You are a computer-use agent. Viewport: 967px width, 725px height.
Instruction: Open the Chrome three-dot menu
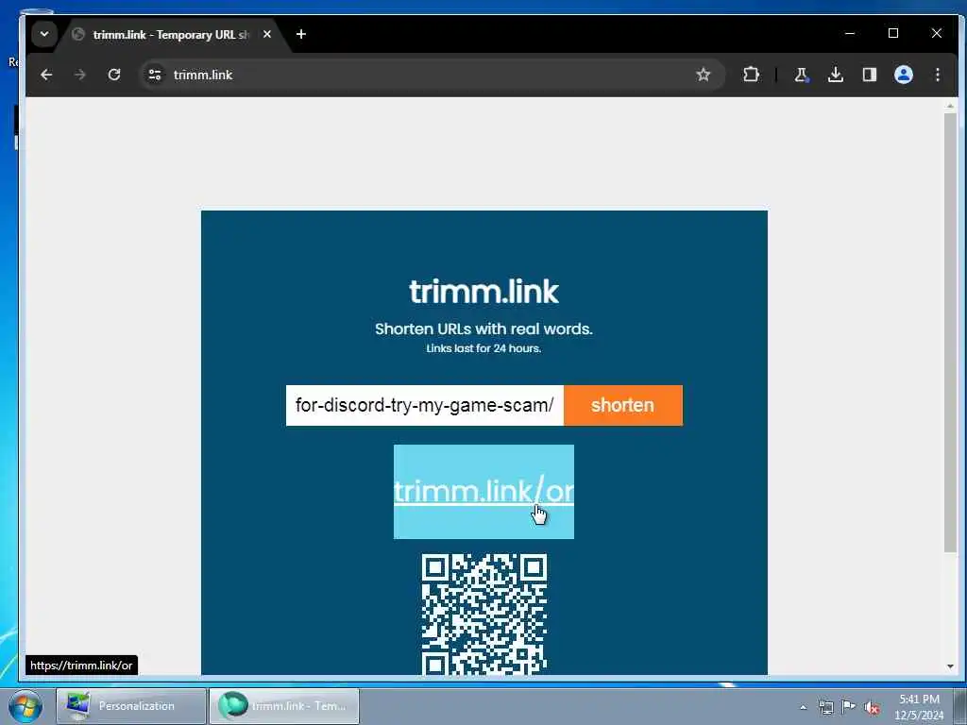pyautogui.click(x=938, y=75)
